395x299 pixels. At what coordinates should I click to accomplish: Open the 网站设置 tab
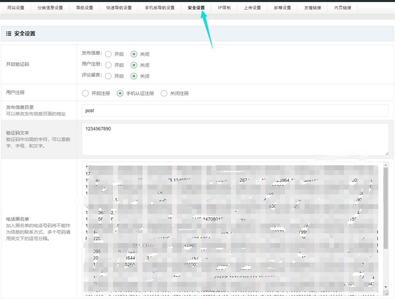pos(15,8)
